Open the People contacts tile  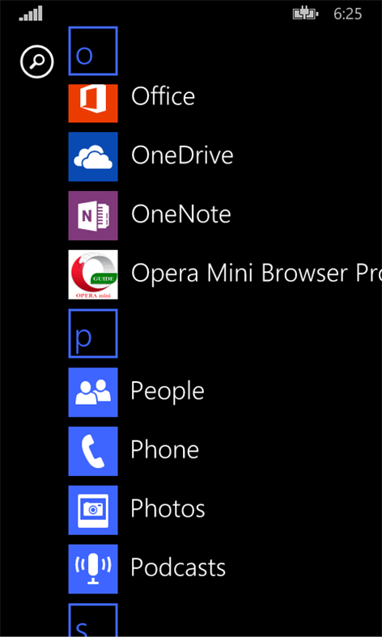pos(93,392)
